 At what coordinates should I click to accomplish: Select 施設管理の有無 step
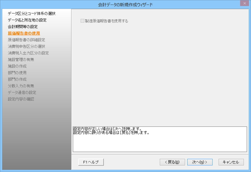click(21, 60)
